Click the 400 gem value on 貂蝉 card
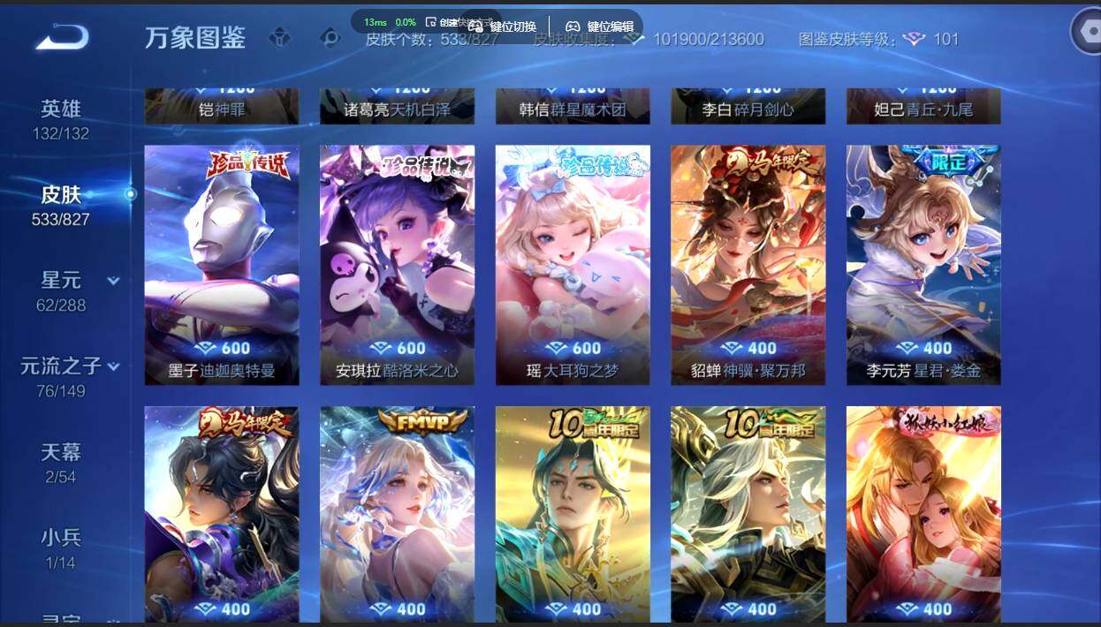1101x627 pixels. 762,348
